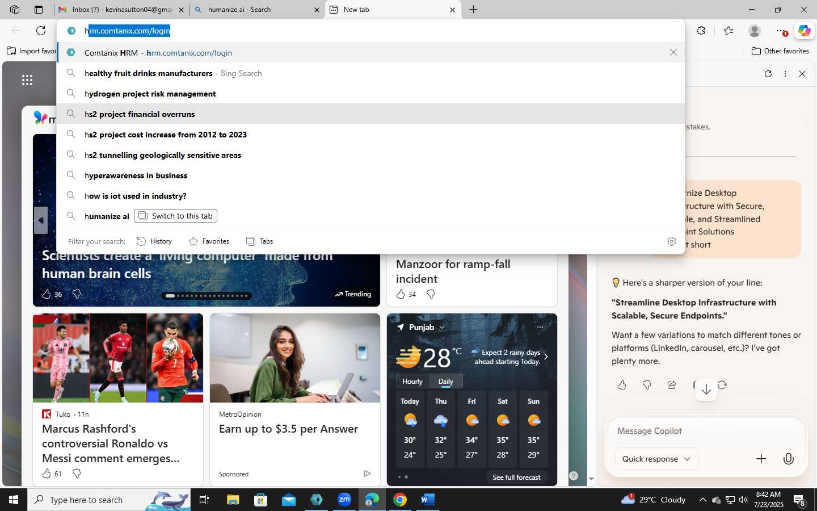Open Windows Start menu
Screen dimensions: 817x511
pos(14,500)
